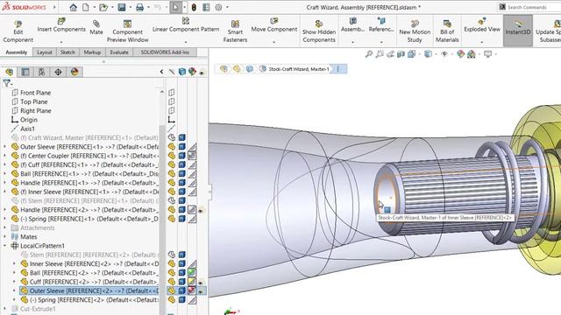Screen dimensions: 561x315
Task: Click Edit Component button
Action: click(x=18, y=31)
